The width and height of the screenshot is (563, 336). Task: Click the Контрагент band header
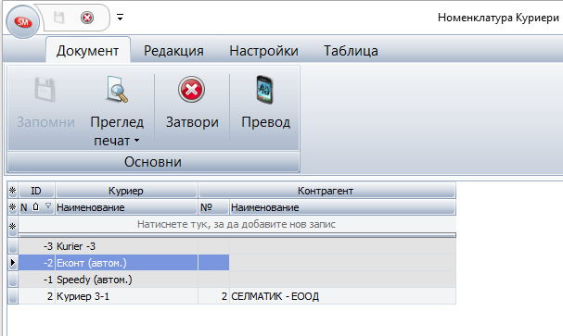326,191
